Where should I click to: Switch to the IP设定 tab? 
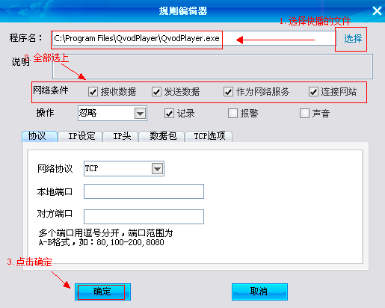80,136
